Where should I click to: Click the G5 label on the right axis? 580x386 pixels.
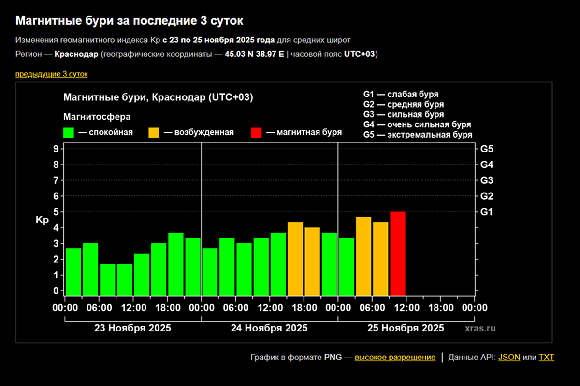pos(486,149)
